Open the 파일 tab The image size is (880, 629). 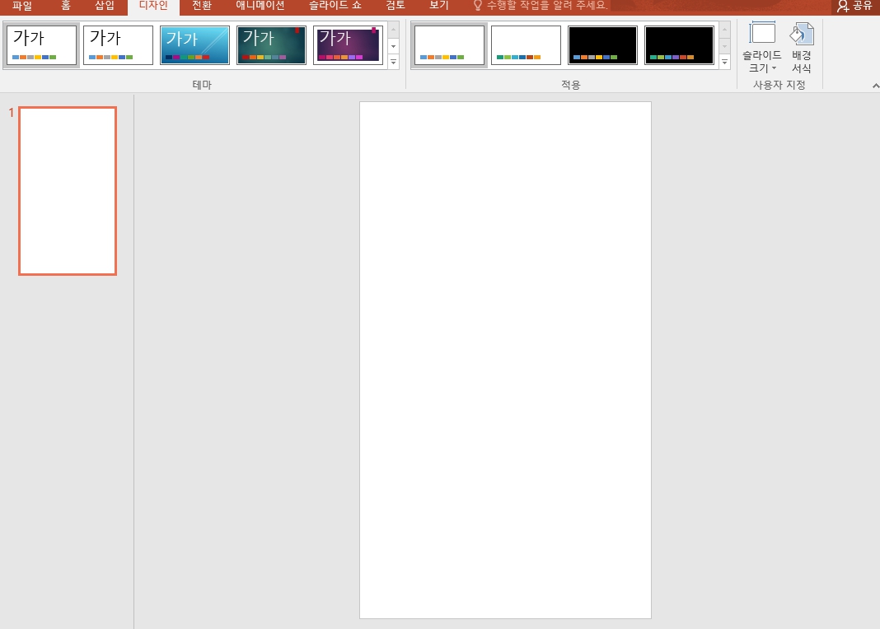(x=22, y=6)
